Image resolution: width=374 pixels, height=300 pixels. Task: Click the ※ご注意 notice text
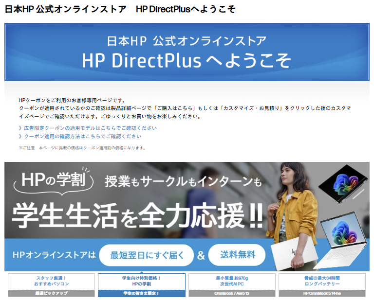[x=82, y=148]
